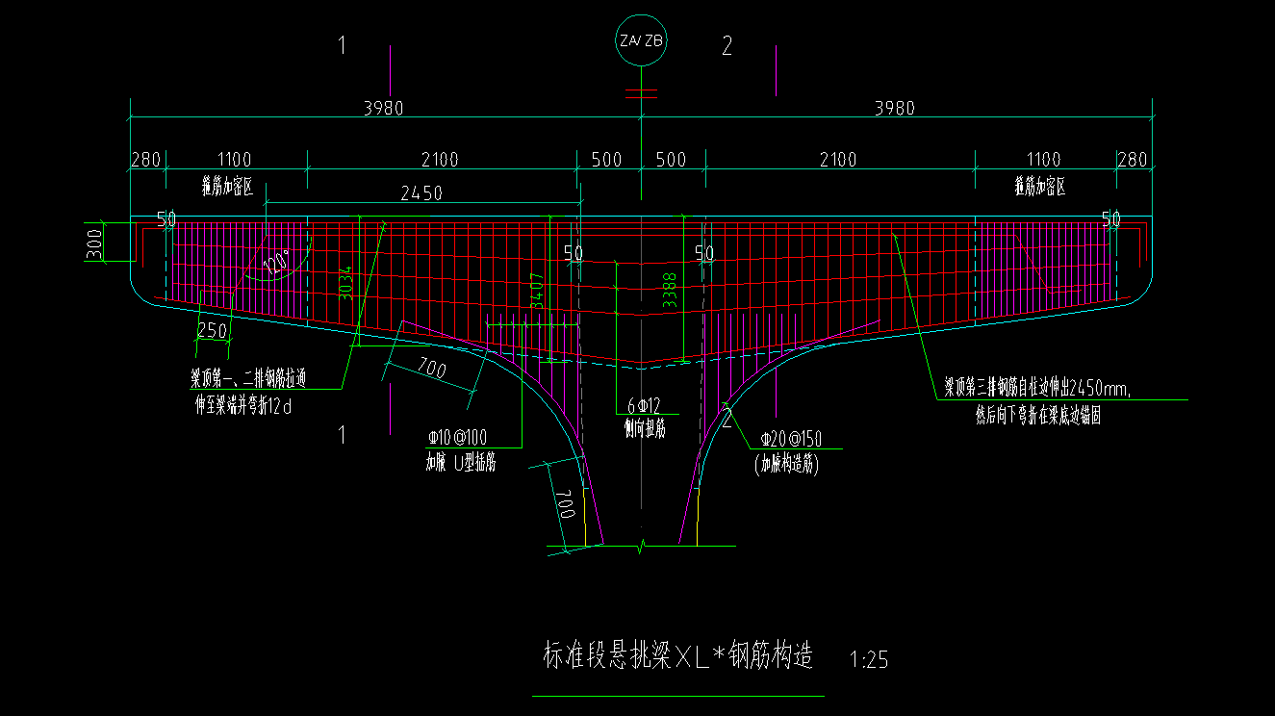Viewport: 1275px width, 716px height.
Task: Click the 500 dimension left of the axis line
Action: 606,160
